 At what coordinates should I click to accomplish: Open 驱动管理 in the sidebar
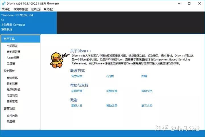[12, 84]
